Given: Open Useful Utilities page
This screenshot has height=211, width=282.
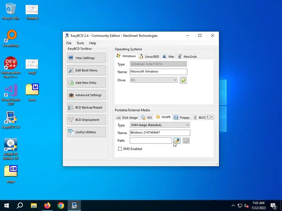Looking at the screenshot, I should [86, 132].
